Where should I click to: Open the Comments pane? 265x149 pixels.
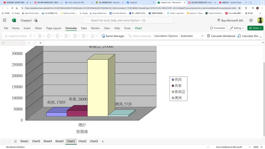pyautogui.click(x=218, y=28)
